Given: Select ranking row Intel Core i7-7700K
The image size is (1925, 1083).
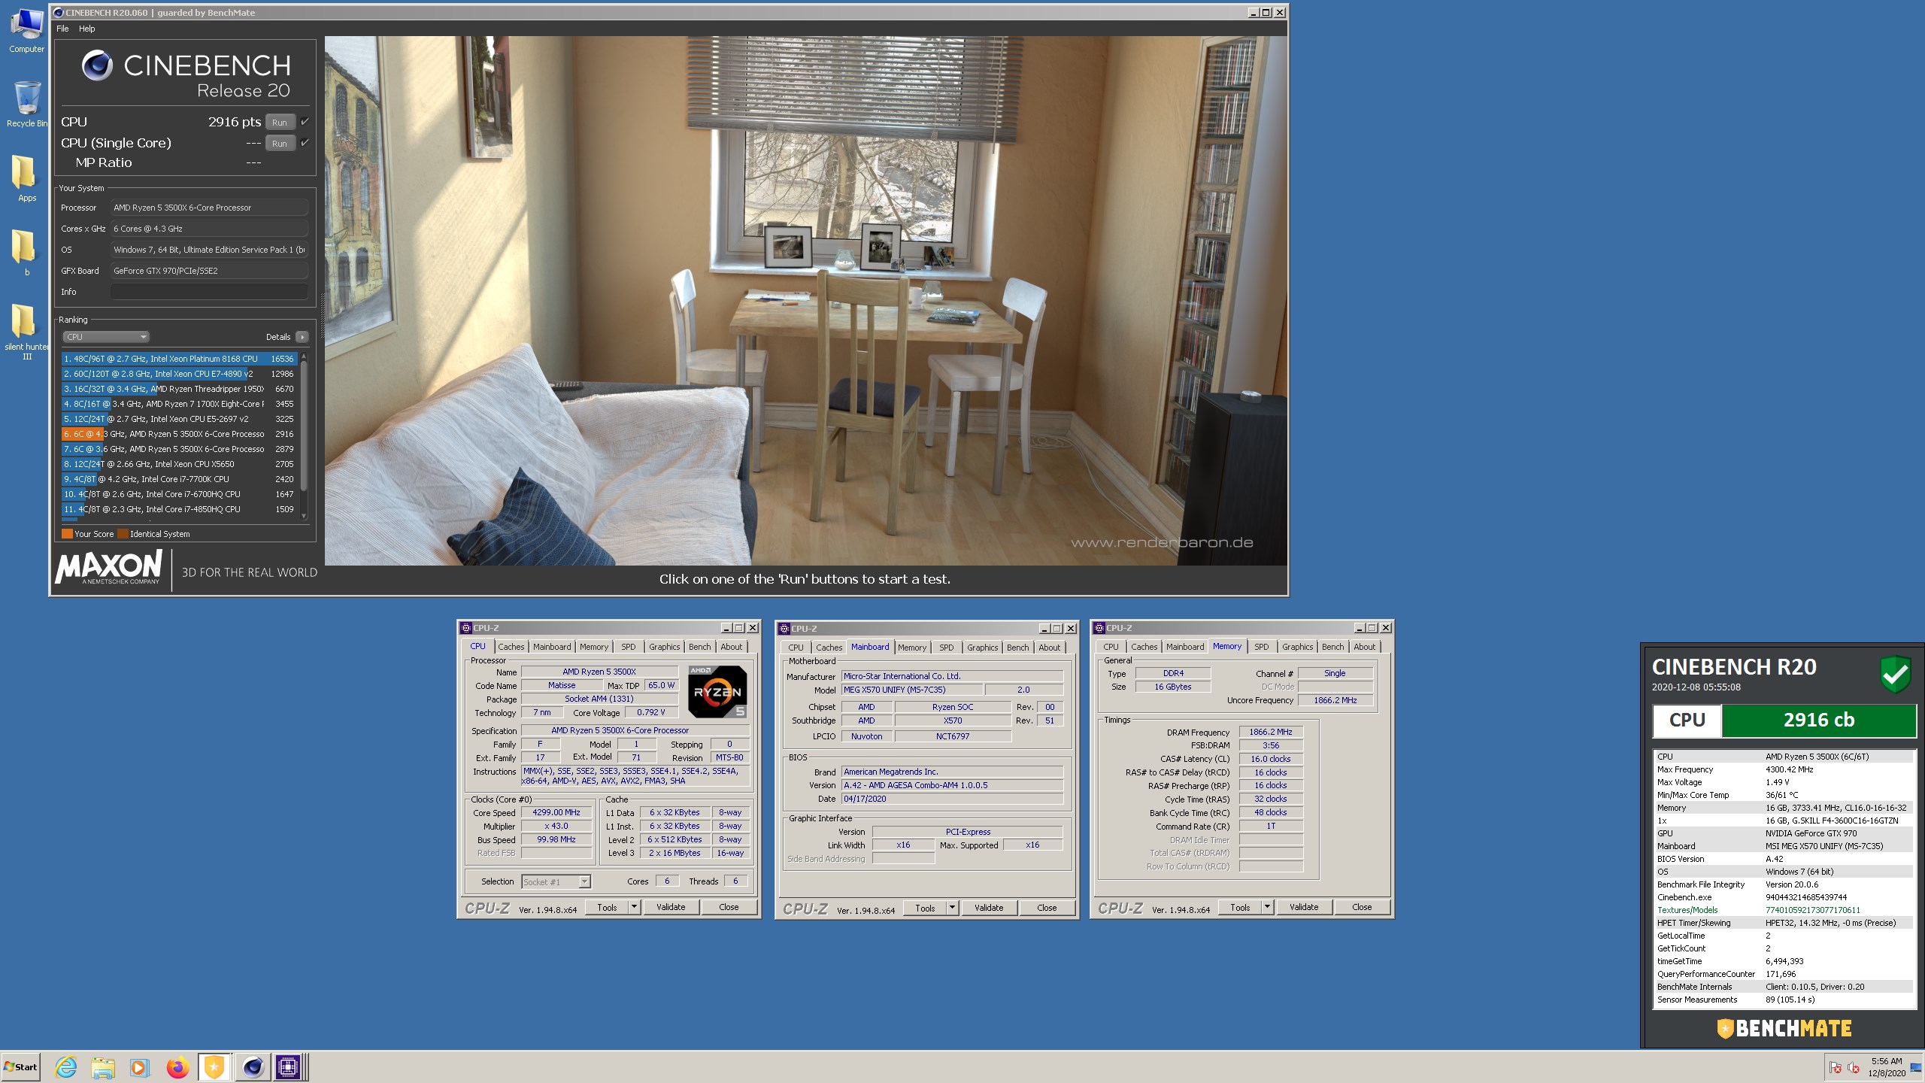Looking at the screenshot, I should 179,479.
